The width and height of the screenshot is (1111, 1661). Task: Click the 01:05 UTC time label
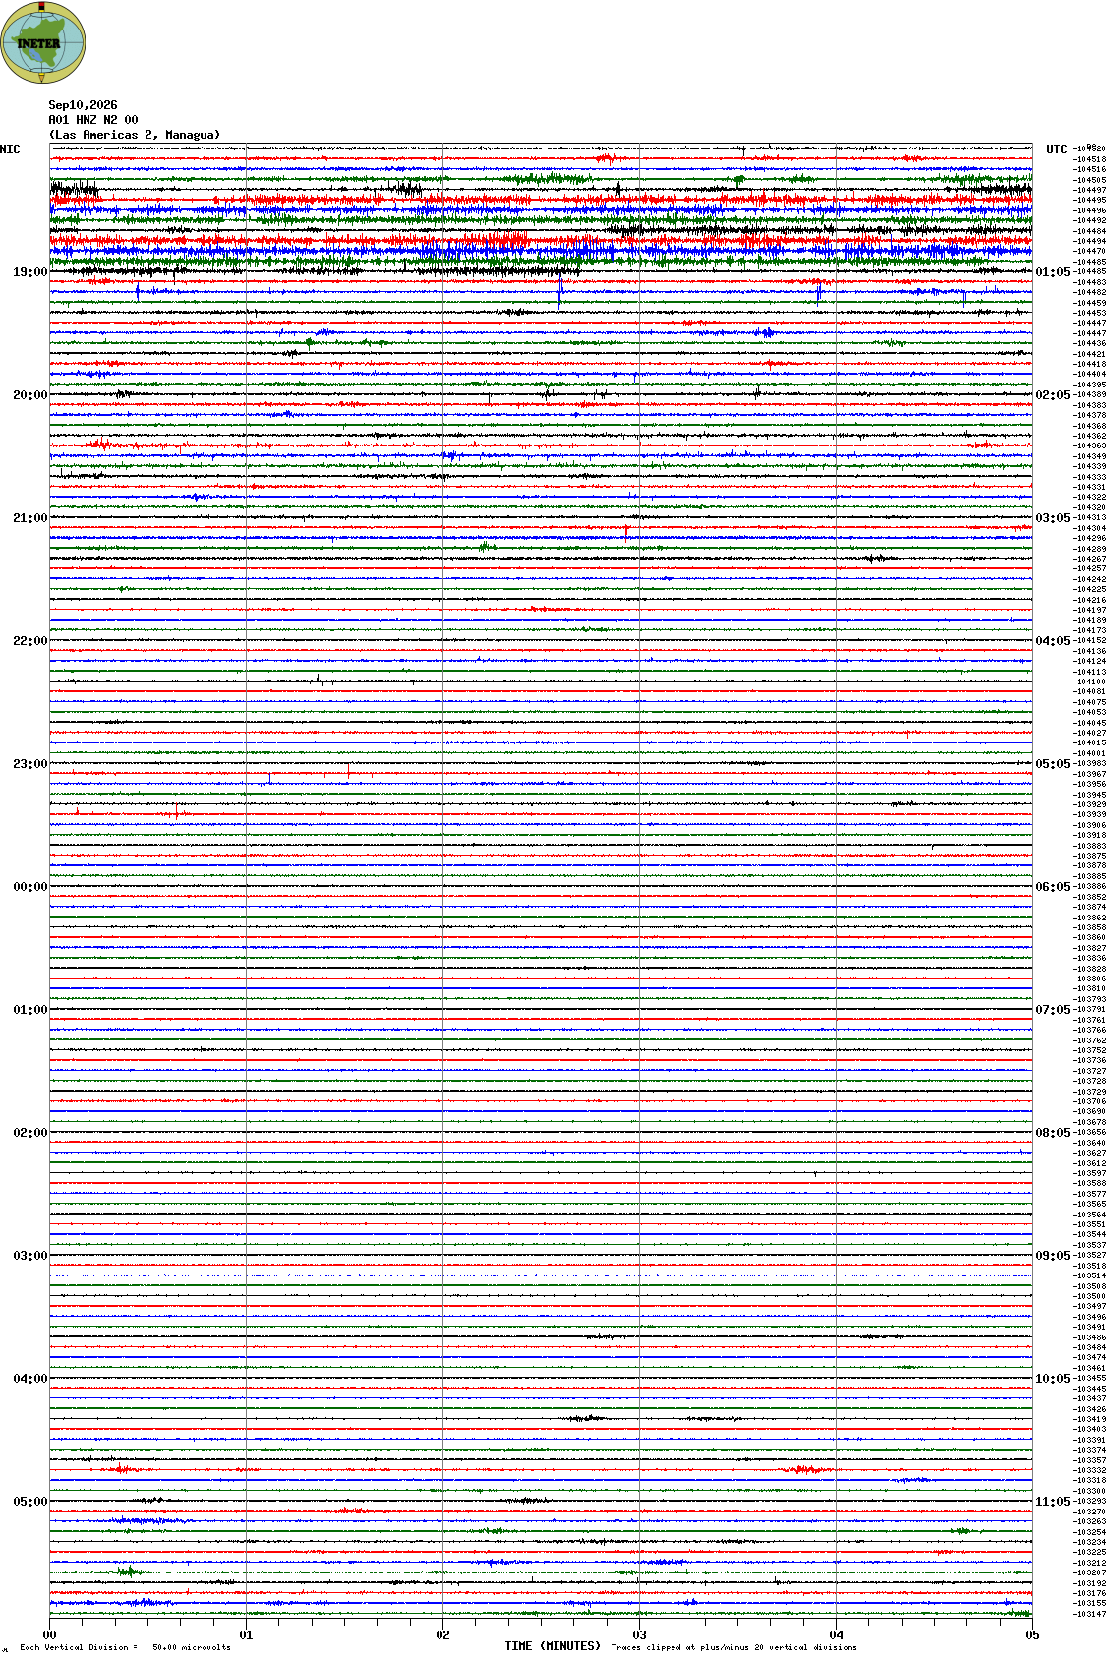click(1052, 272)
